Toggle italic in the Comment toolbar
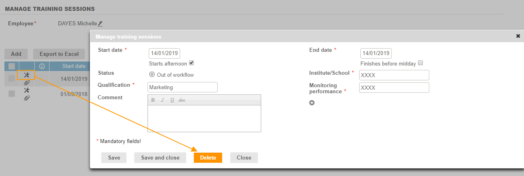The image size is (524, 176). (162, 100)
